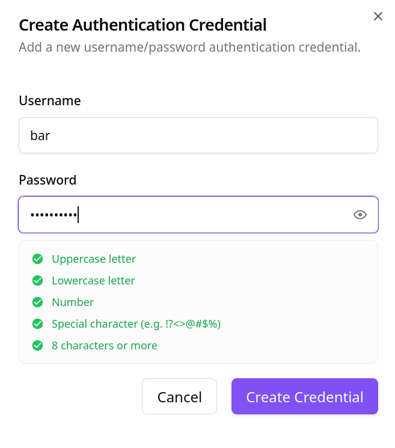This screenshot has height=448, width=395.
Task: Click the Username field label
Action: coord(50,101)
